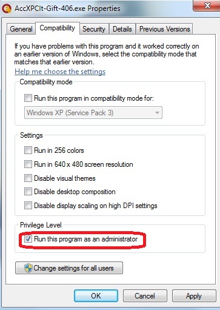The image size is (220, 310).
Task: Select the Details tab
Action: click(x=122, y=29)
